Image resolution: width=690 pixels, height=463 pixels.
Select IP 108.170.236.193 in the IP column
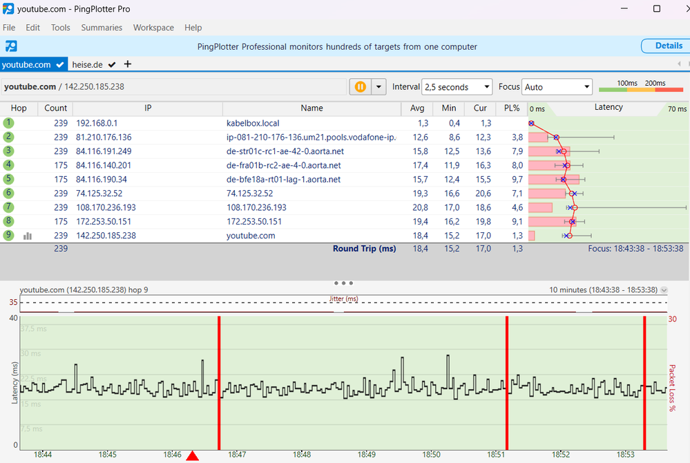106,208
